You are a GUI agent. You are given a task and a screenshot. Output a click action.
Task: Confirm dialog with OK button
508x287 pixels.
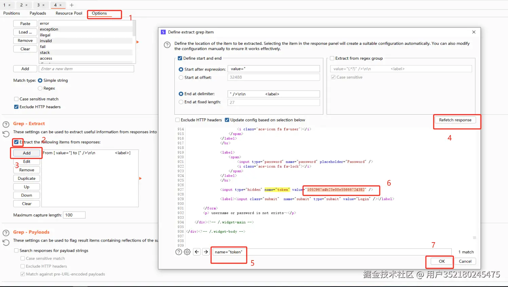click(x=441, y=262)
